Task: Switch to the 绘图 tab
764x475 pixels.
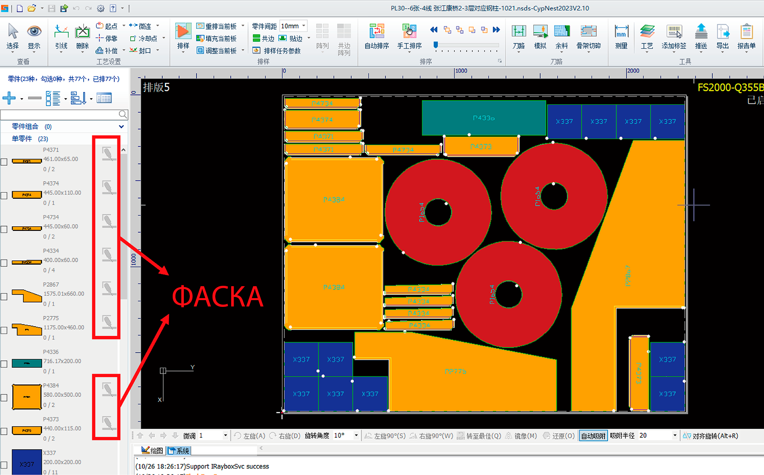Action: [x=153, y=451]
